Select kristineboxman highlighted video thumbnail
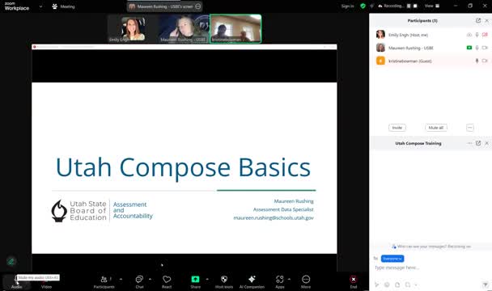 click(235, 28)
